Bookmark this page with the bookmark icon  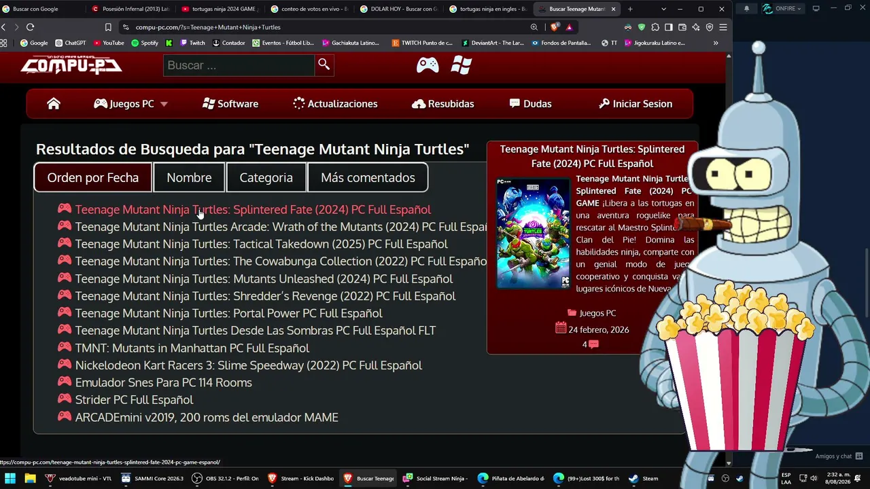coord(108,27)
